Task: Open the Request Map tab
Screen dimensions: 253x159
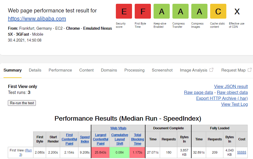Action: click(x=234, y=70)
